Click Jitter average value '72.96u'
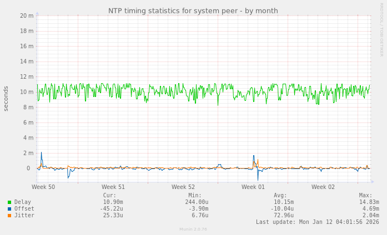This screenshot has width=387, height=235. click(x=284, y=216)
